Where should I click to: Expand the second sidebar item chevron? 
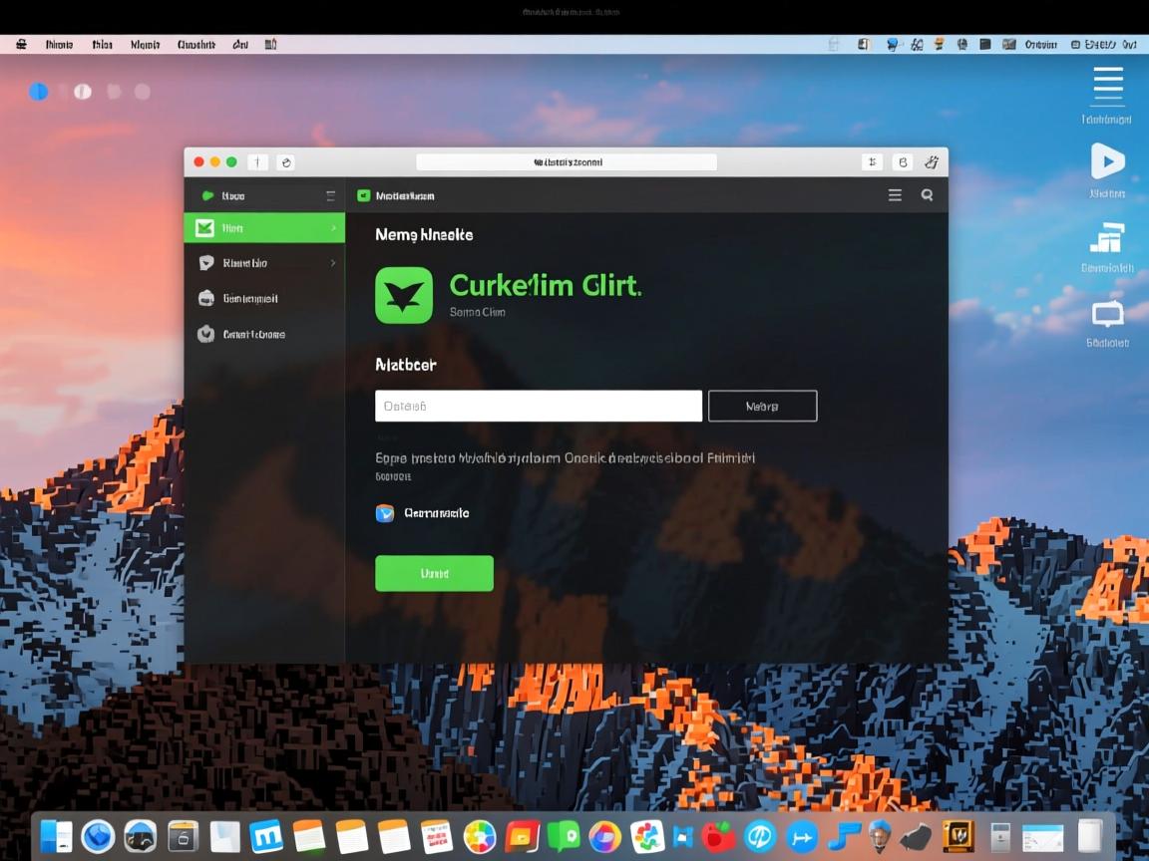tap(333, 263)
